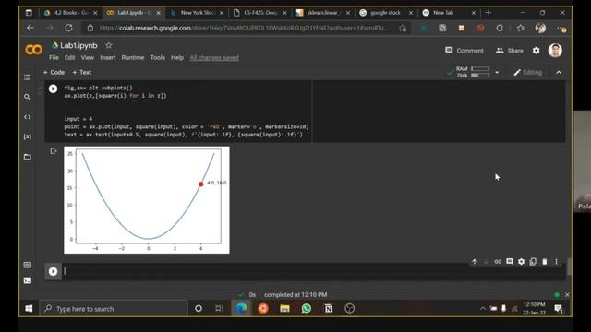Viewport: 591px width, 332px height.
Task: Open the code snippets sidebar icon
Action: 27,117
